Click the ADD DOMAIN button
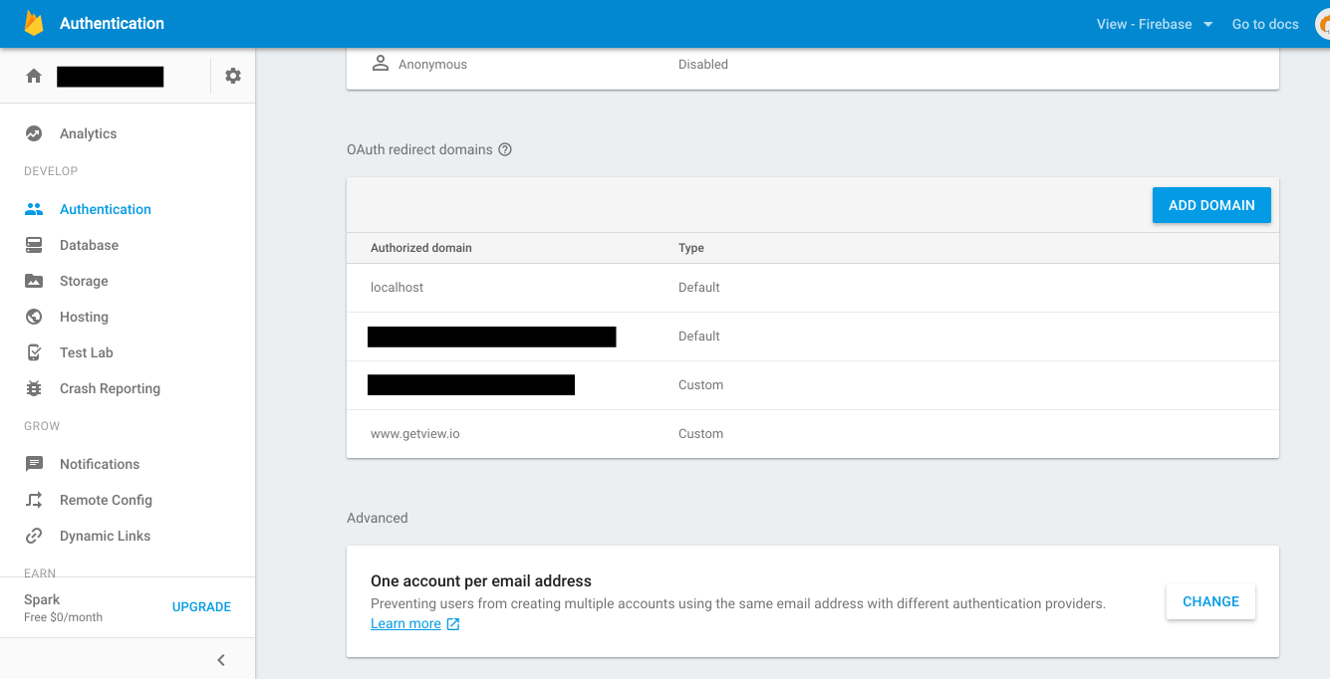This screenshot has width=1330, height=679. [1211, 205]
